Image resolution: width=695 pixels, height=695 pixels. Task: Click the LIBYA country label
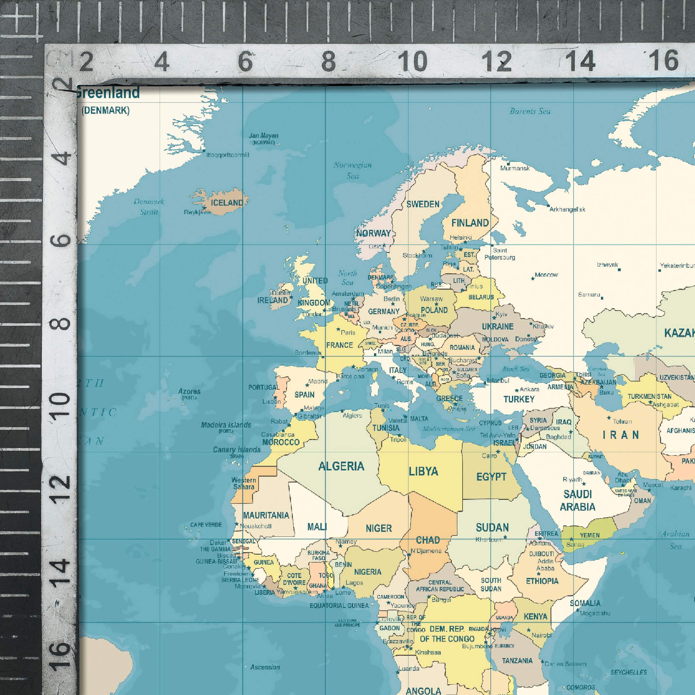tap(424, 471)
